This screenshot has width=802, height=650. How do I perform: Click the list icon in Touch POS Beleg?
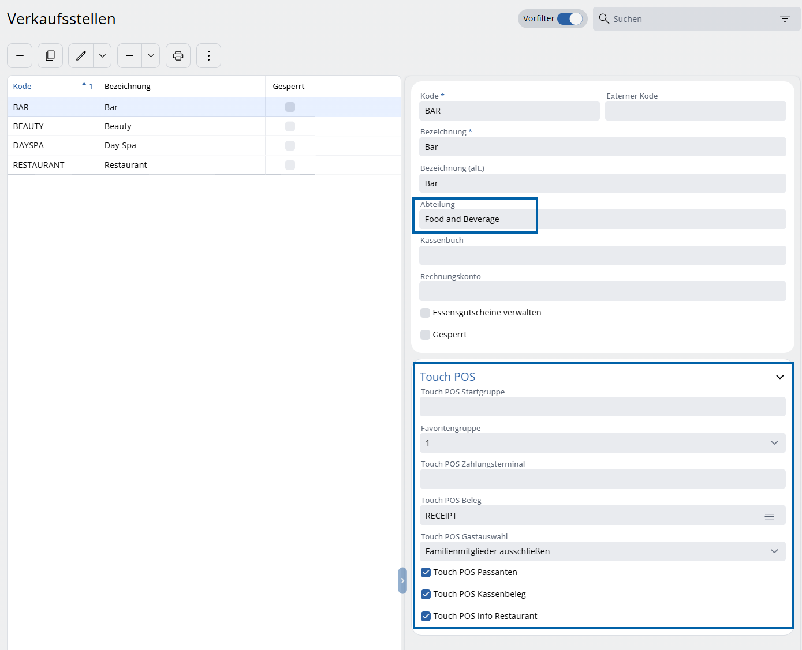tap(769, 516)
